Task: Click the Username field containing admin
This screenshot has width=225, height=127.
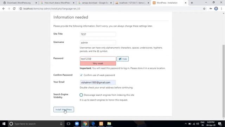Action: (98, 43)
